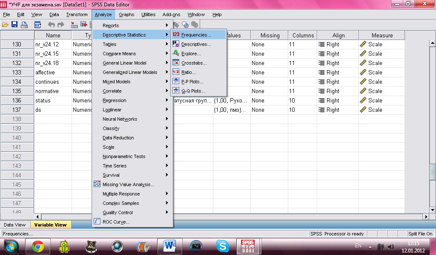Expand the Reports submenu
This screenshot has height=255, width=436.
(x=132, y=25)
